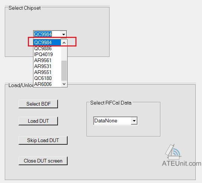The height and width of the screenshot is (183, 202).
Task: Pick QC6180 chipset option
Action: pyautogui.click(x=47, y=78)
